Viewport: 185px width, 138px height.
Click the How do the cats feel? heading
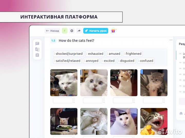point(77,41)
